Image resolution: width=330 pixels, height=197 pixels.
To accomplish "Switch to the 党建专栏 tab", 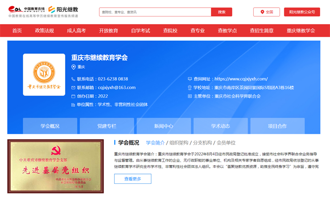I will coord(107,126).
